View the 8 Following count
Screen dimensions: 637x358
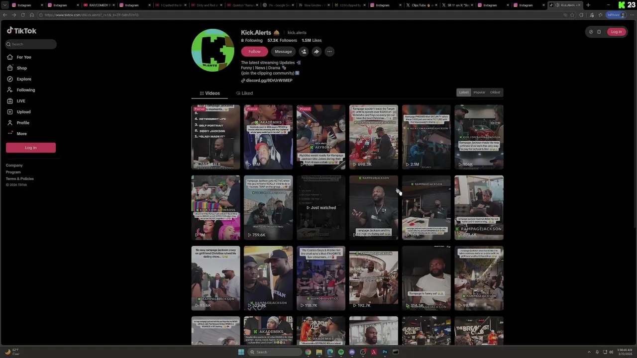tap(252, 40)
